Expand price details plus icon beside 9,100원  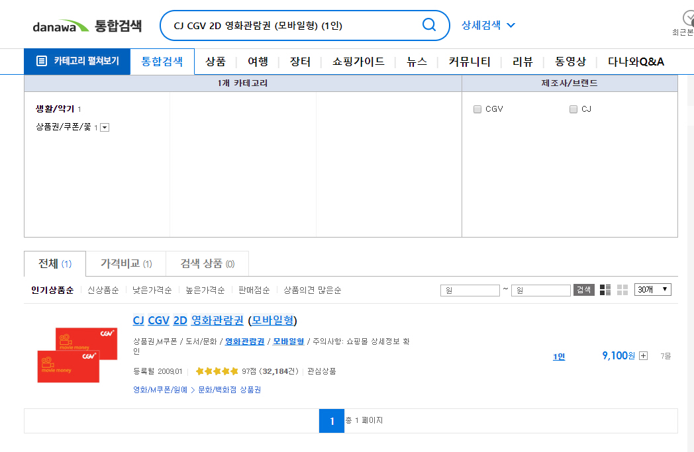click(644, 355)
